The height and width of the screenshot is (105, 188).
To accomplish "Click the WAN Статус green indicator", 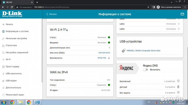I will tap(109, 85).
